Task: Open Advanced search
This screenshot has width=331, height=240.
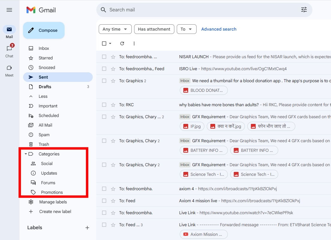Action: click(219, 29)
